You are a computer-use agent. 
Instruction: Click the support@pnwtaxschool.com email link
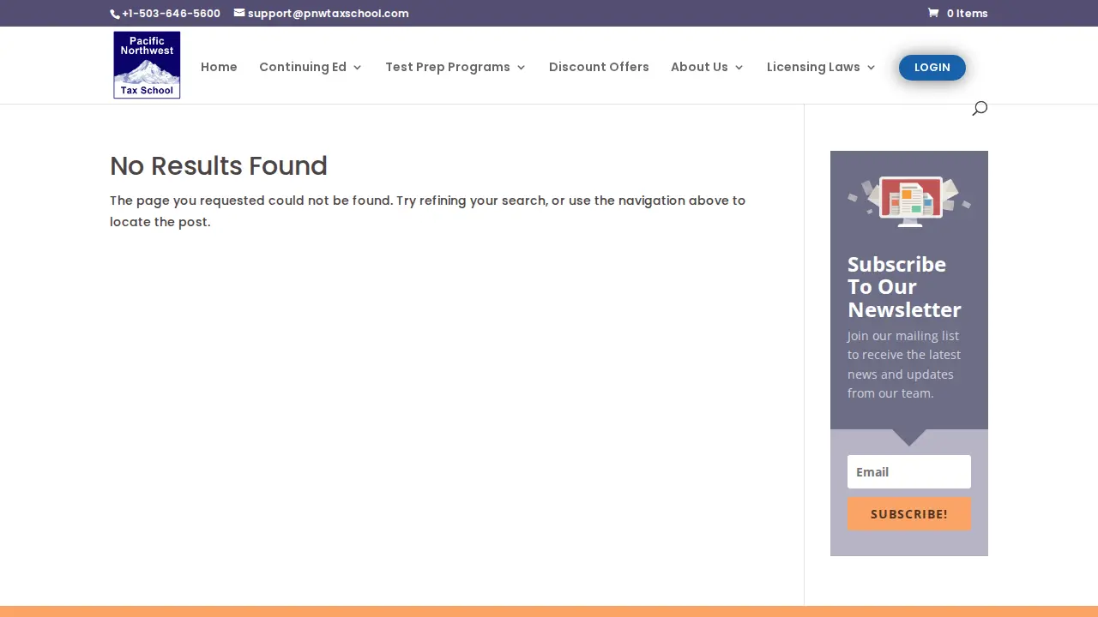click(328, 14)
